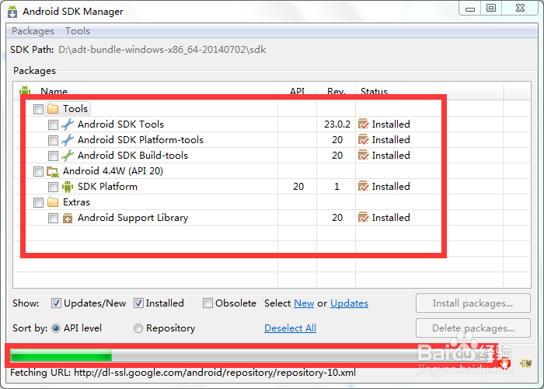Select the SDK Platform row label

[x=107, y=187]
